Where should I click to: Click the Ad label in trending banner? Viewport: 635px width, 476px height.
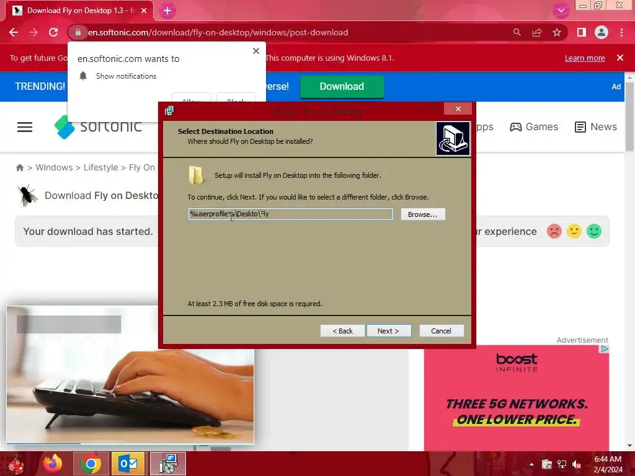click(616, 87)
